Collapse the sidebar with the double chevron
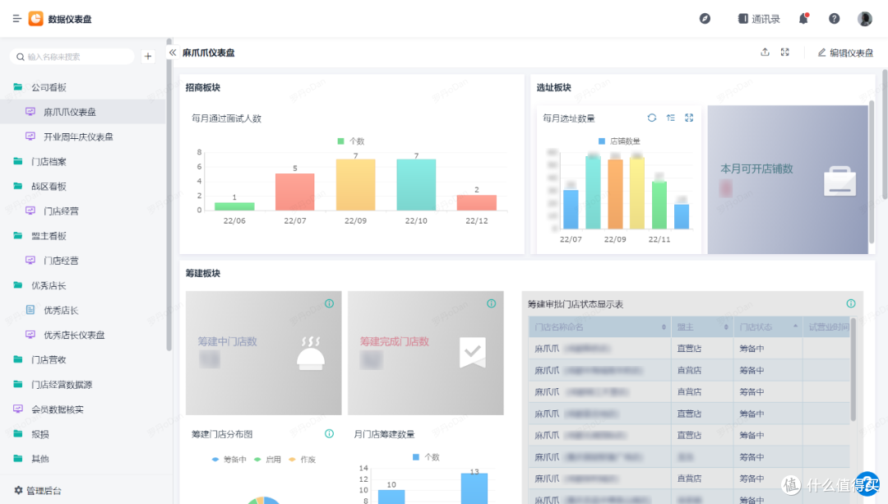The height and width of the screenshot is (504, 888). tap(173, 53)
